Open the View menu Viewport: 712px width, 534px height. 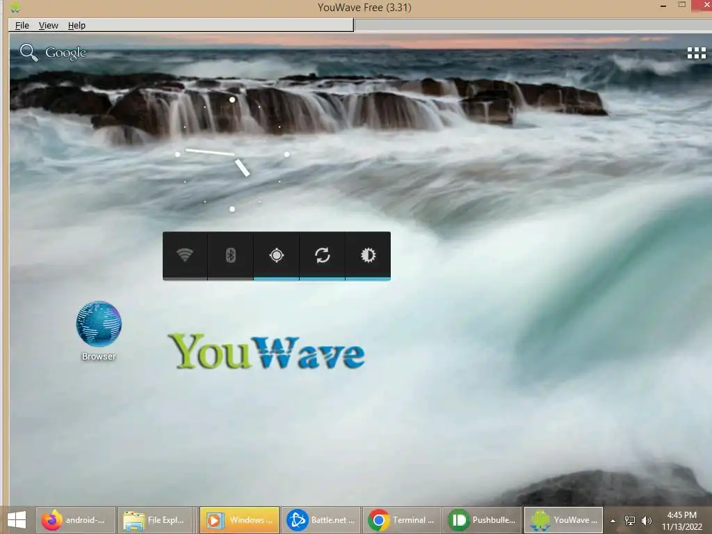tap(48, 26)
